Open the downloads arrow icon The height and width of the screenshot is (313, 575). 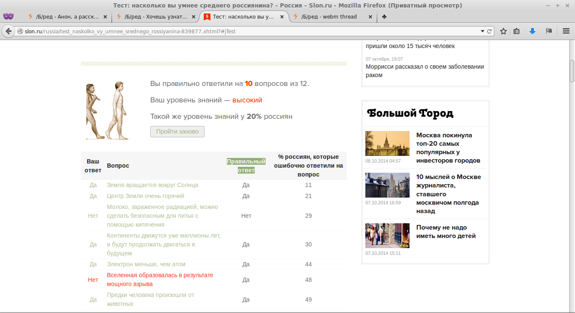point(532,31)
